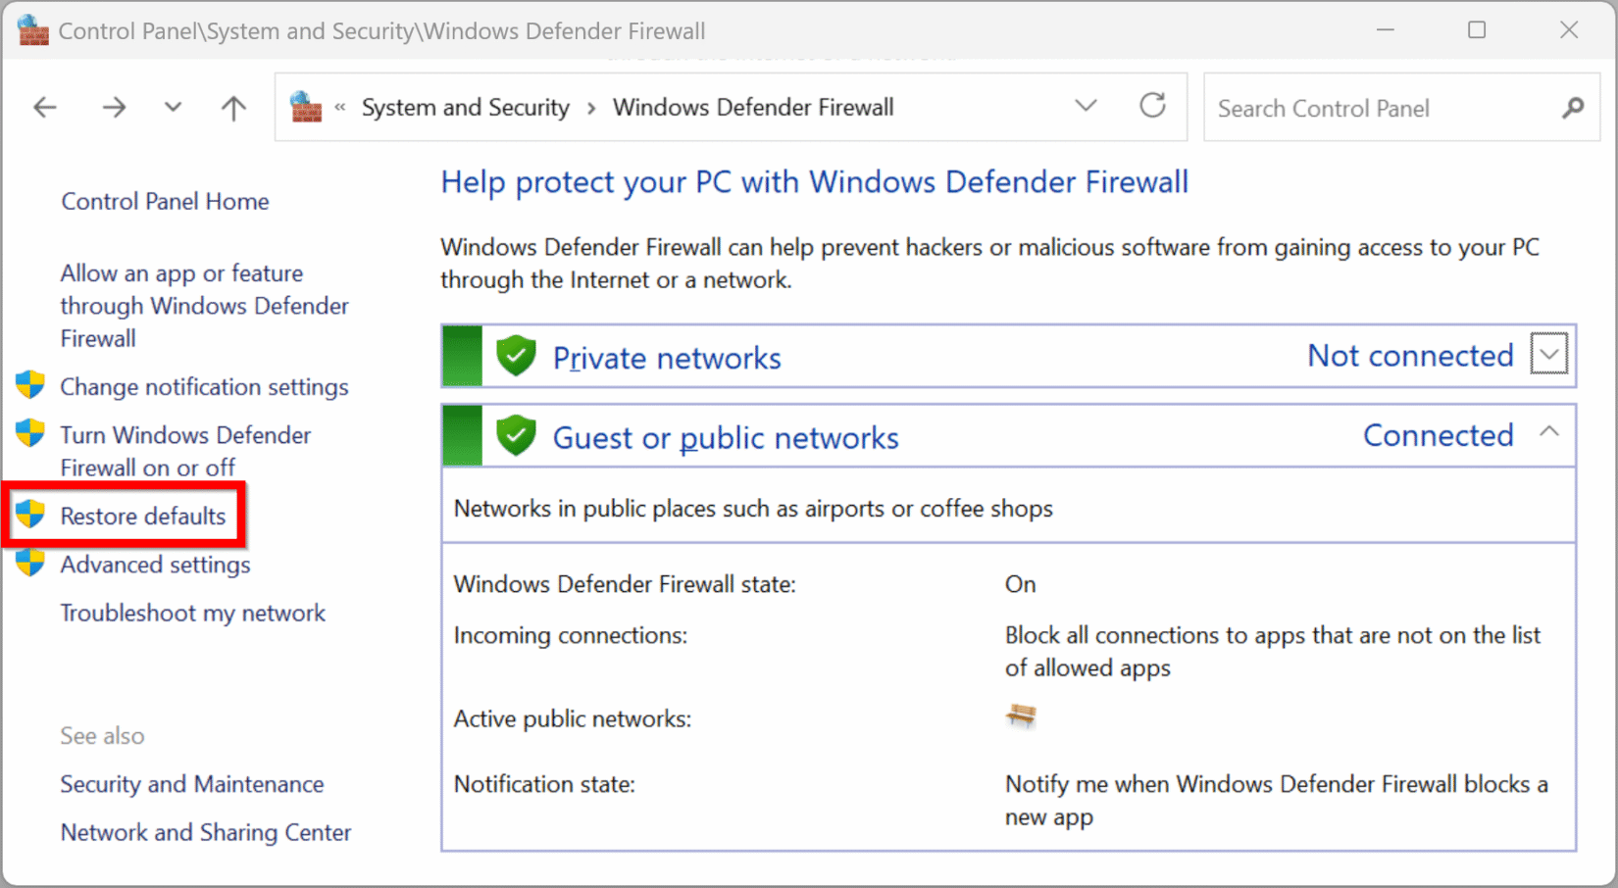Open the Restore defaults link

[x=142, y=516]
